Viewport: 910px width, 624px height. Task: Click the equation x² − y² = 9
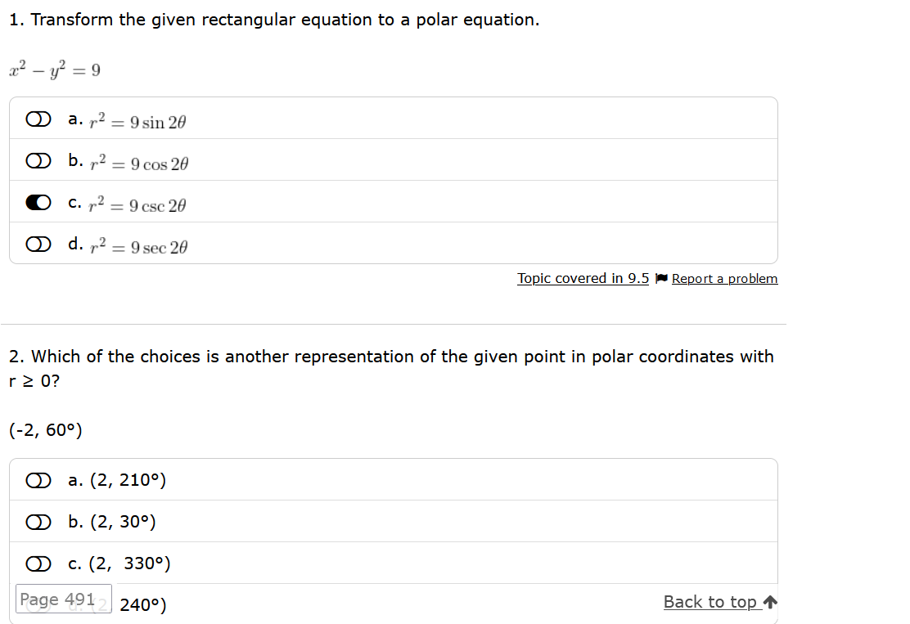click(54, 70)
